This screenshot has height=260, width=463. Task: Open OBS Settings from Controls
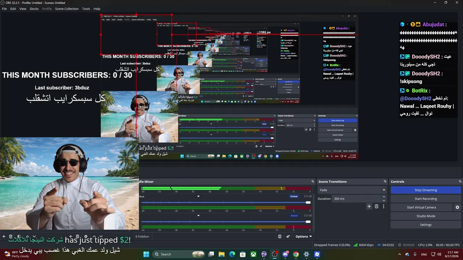pyautogui.click(x=426, y=225)
